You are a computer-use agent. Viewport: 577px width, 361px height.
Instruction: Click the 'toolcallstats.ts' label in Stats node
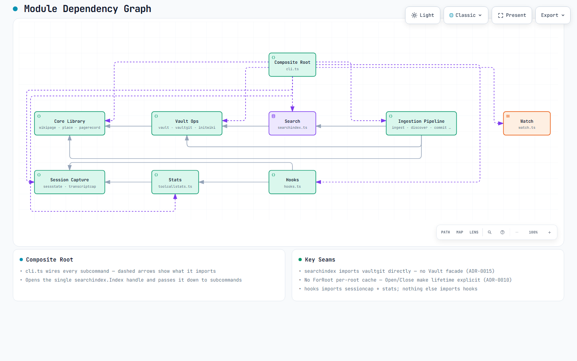coord(175,187)
